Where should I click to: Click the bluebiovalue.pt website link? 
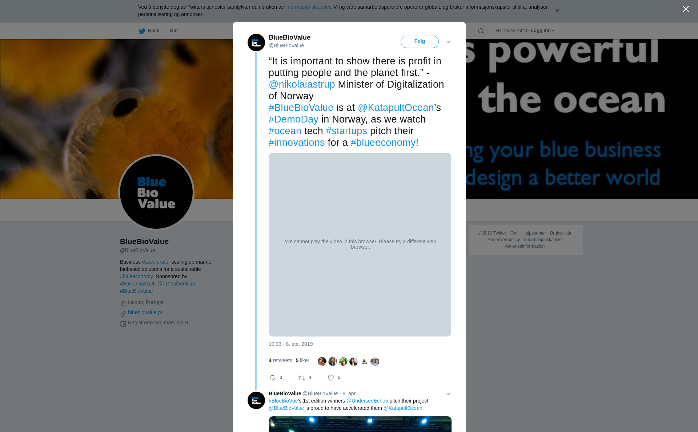145,312
